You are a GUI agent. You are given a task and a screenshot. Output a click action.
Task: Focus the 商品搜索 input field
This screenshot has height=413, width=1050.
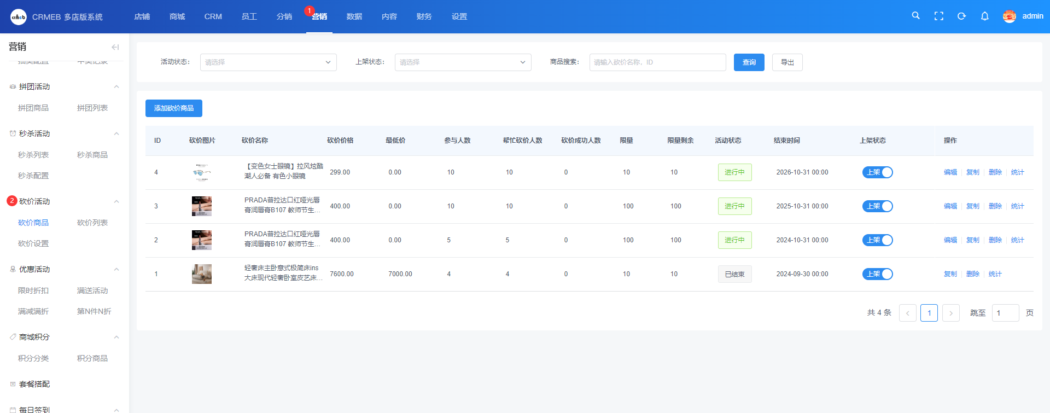[657, 62]
